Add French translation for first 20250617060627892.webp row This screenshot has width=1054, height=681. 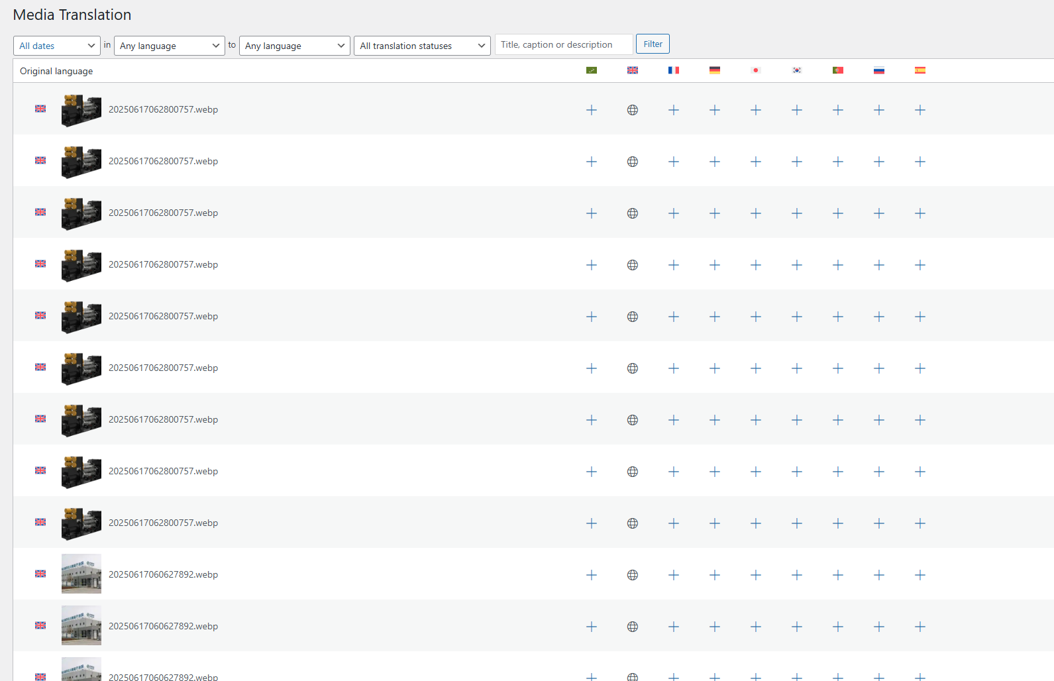pyautogui.click(x=674, y=575)
